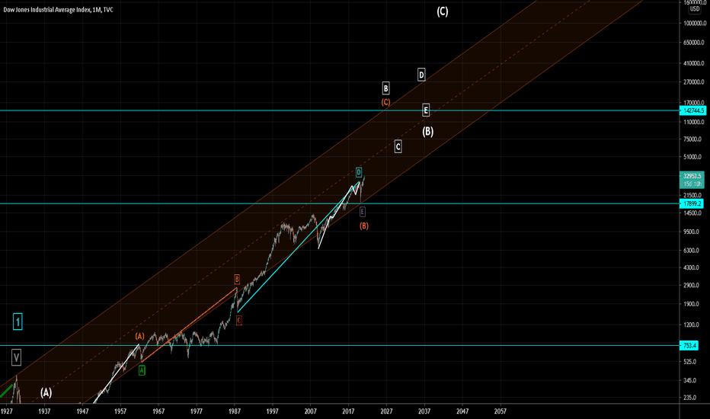710x419 pixels.
Task: Click the 525.0 price scale value
Action: pyautogui.click(x=690, y=361)
